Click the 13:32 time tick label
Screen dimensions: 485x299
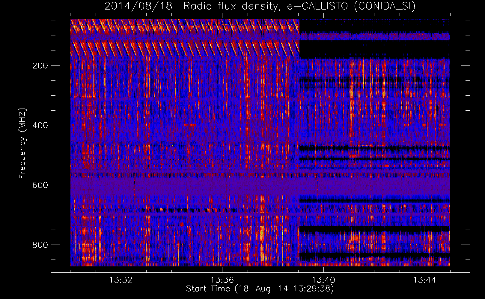[121, 280]
